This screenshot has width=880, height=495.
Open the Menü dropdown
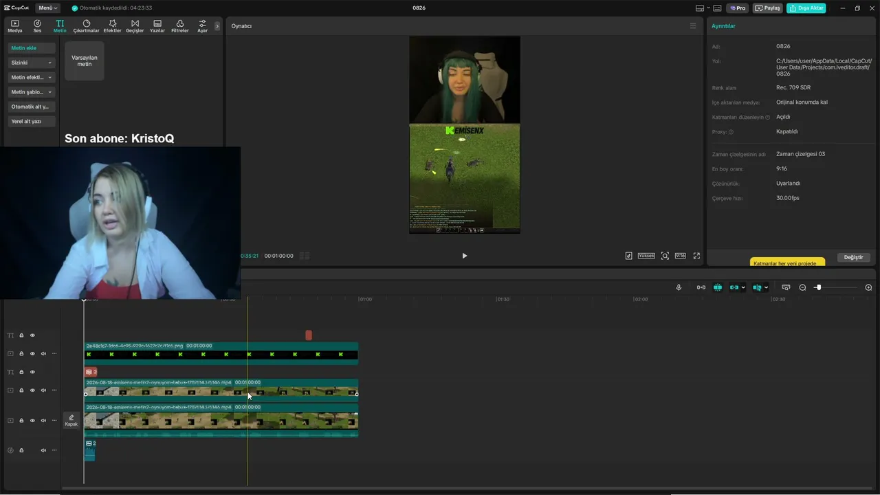(47, 8)
